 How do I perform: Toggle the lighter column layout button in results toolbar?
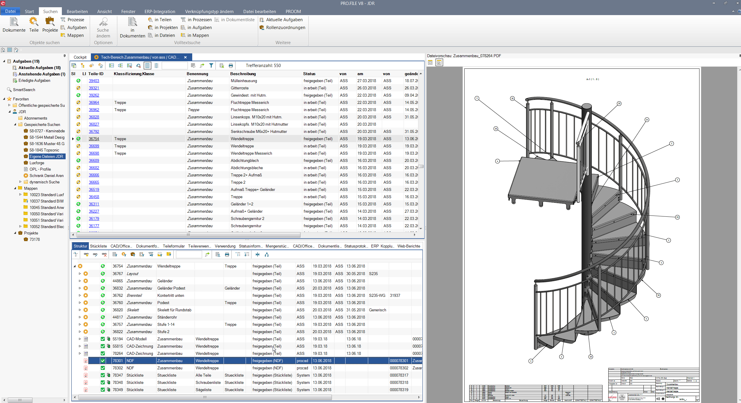pos(157,66)
